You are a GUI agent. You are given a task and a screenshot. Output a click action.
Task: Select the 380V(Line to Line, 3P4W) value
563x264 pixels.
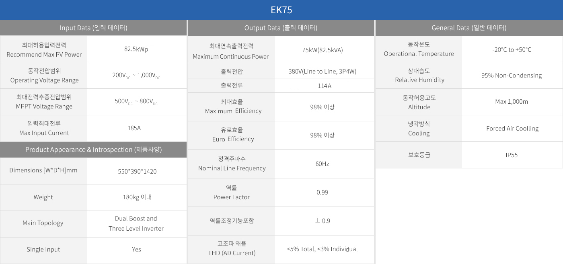[323, 72]
